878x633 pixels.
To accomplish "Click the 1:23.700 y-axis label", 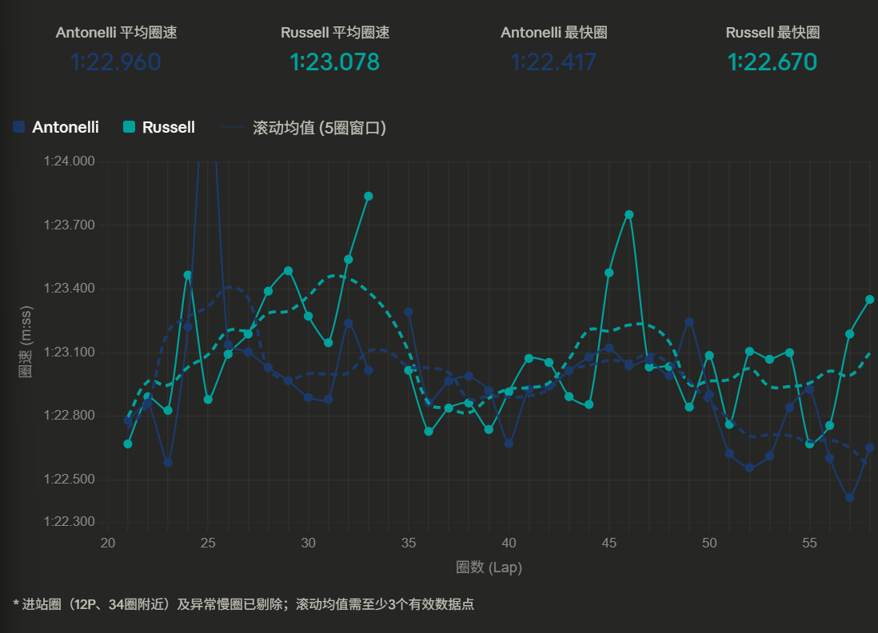I will (x=70, y=225).
